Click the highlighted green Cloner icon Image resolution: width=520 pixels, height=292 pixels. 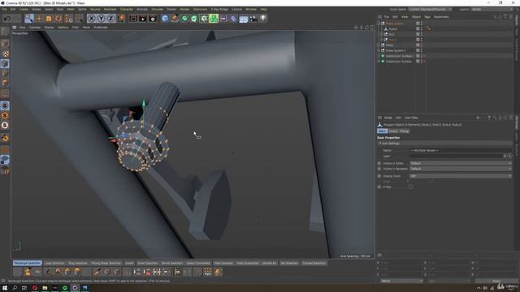(214, 19)
